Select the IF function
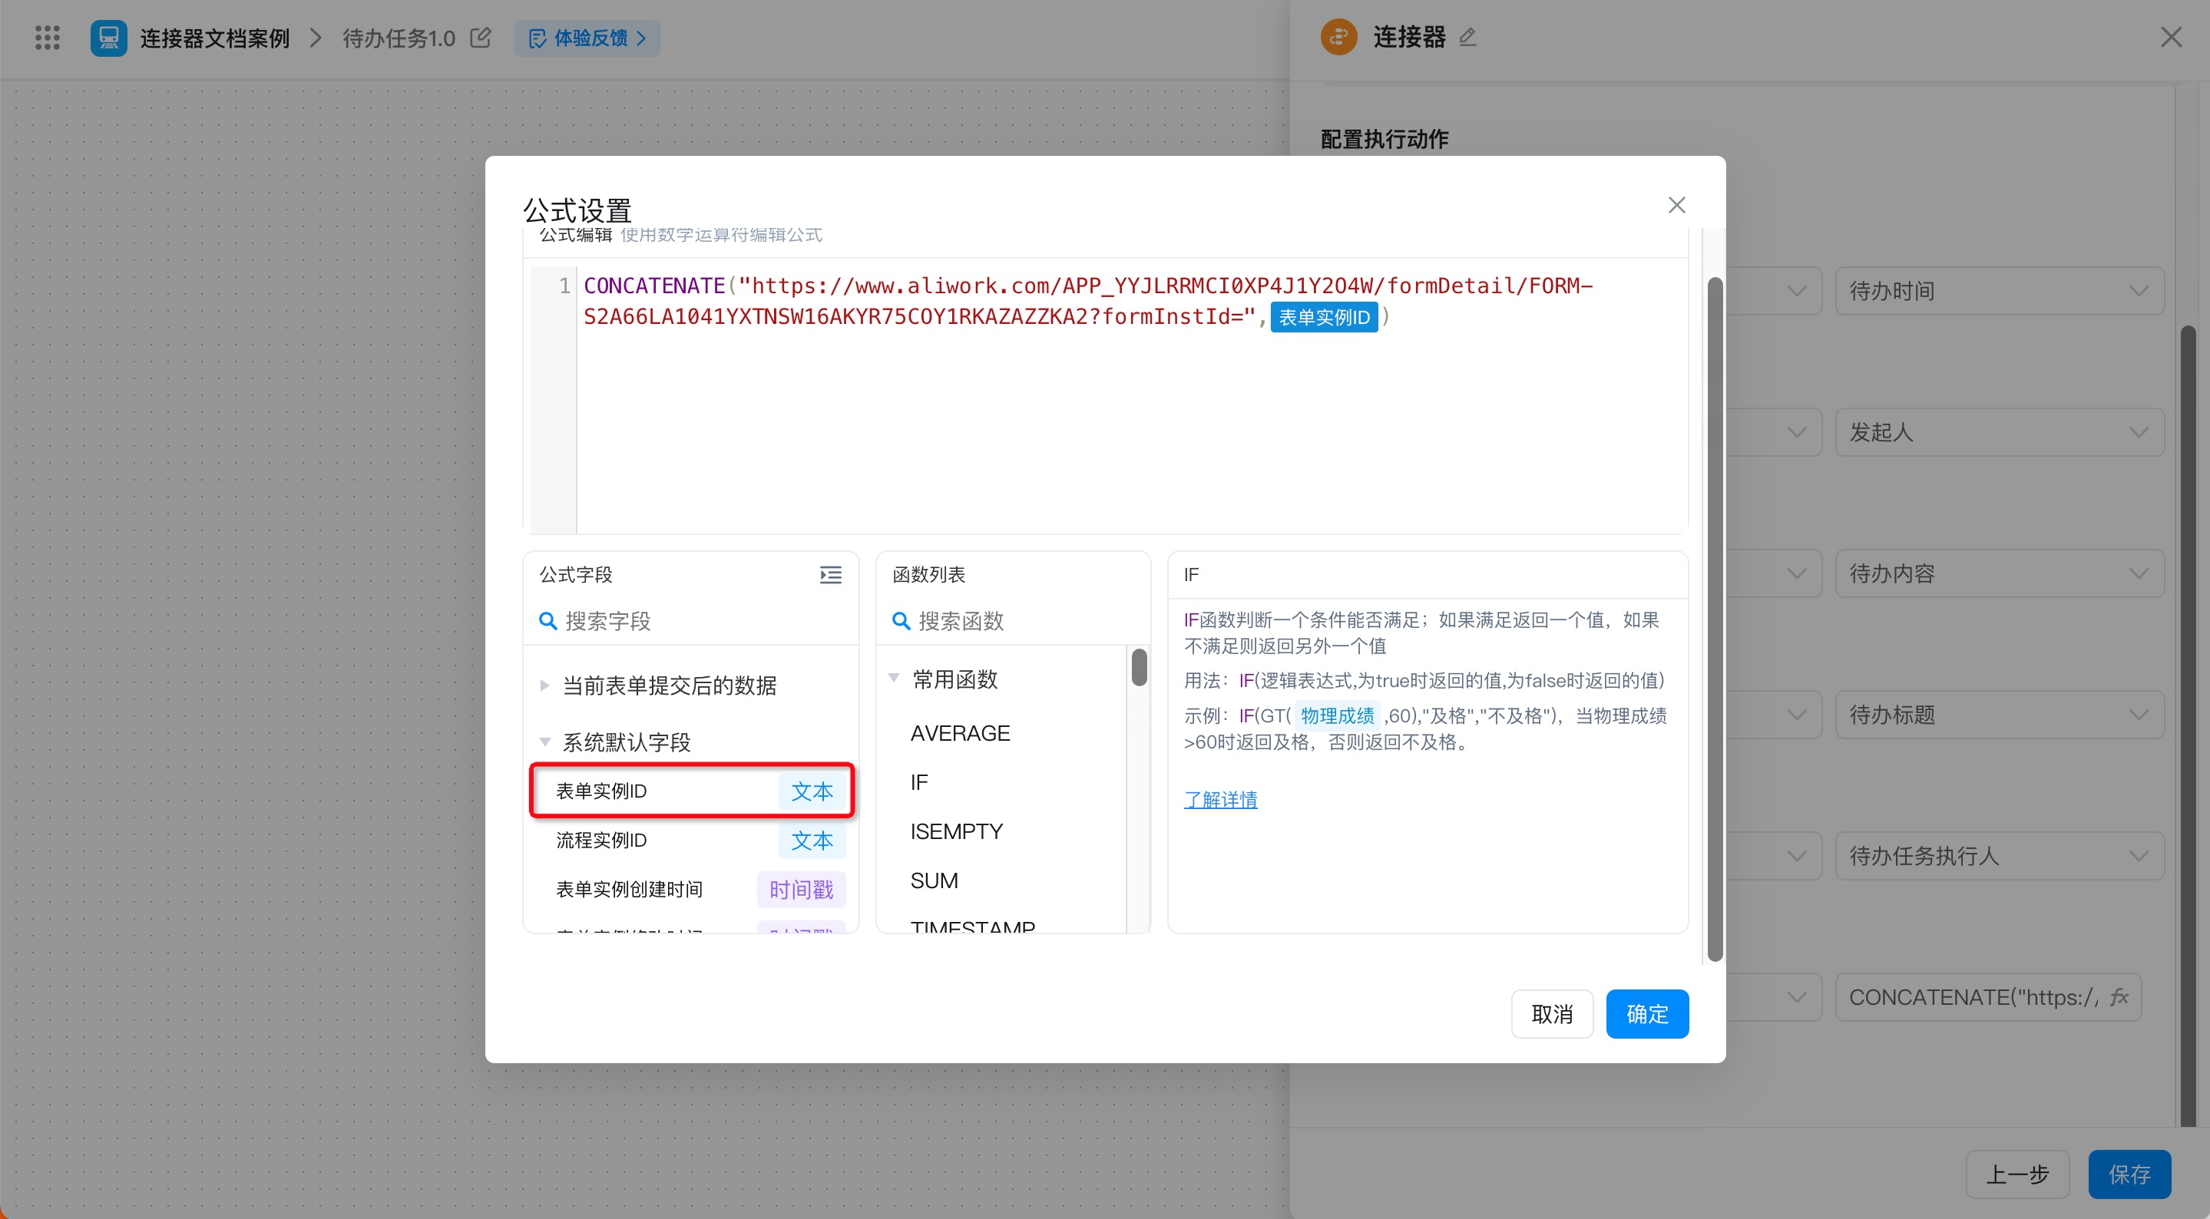2210x1219 pixels. 919,781
